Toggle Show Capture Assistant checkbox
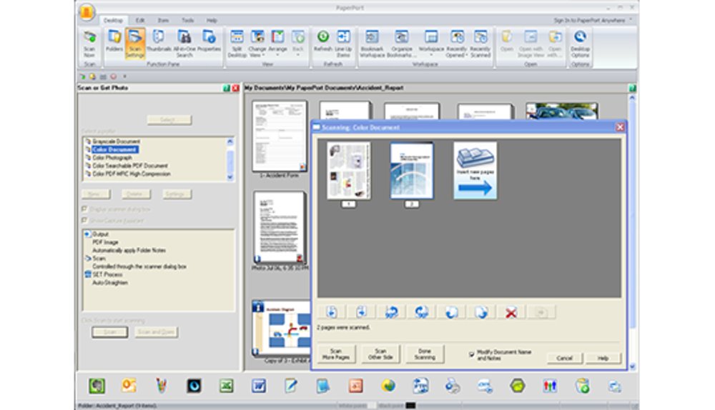The width and height of the screenshot is (715, 410). [x=84, y=221]
